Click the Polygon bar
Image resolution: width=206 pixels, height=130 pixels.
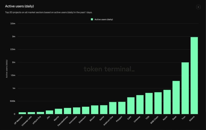pos(122,108)
